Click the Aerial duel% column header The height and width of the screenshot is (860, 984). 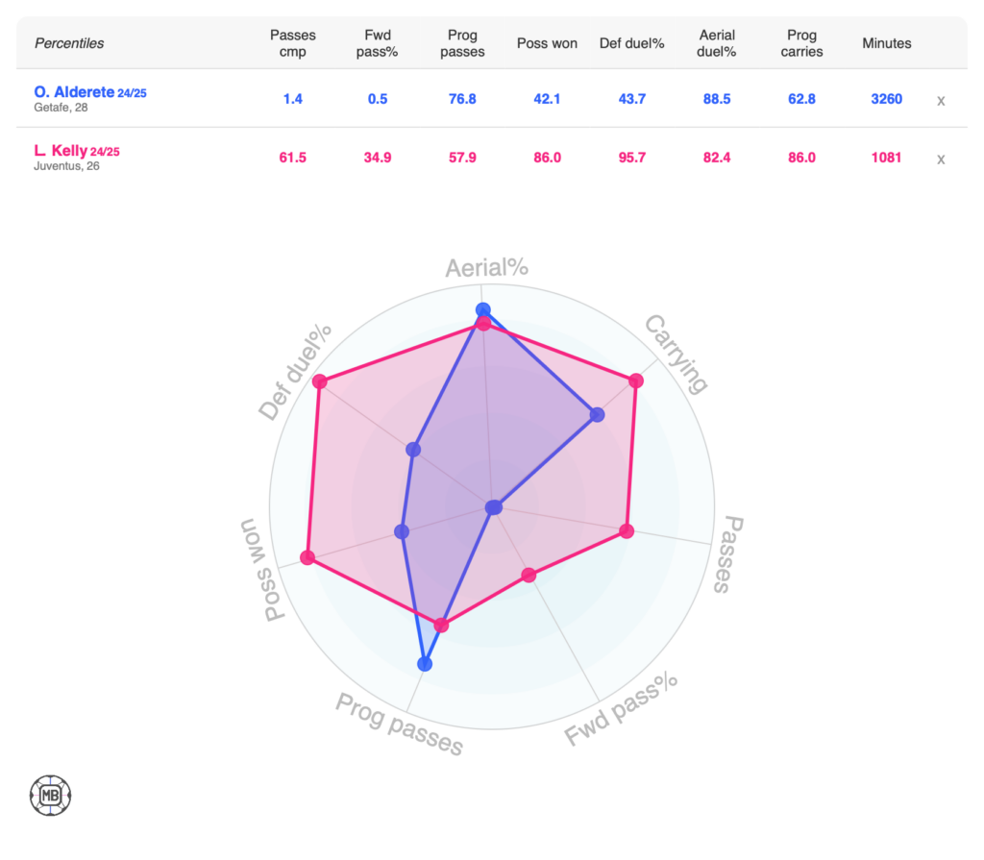pos(718,43)
